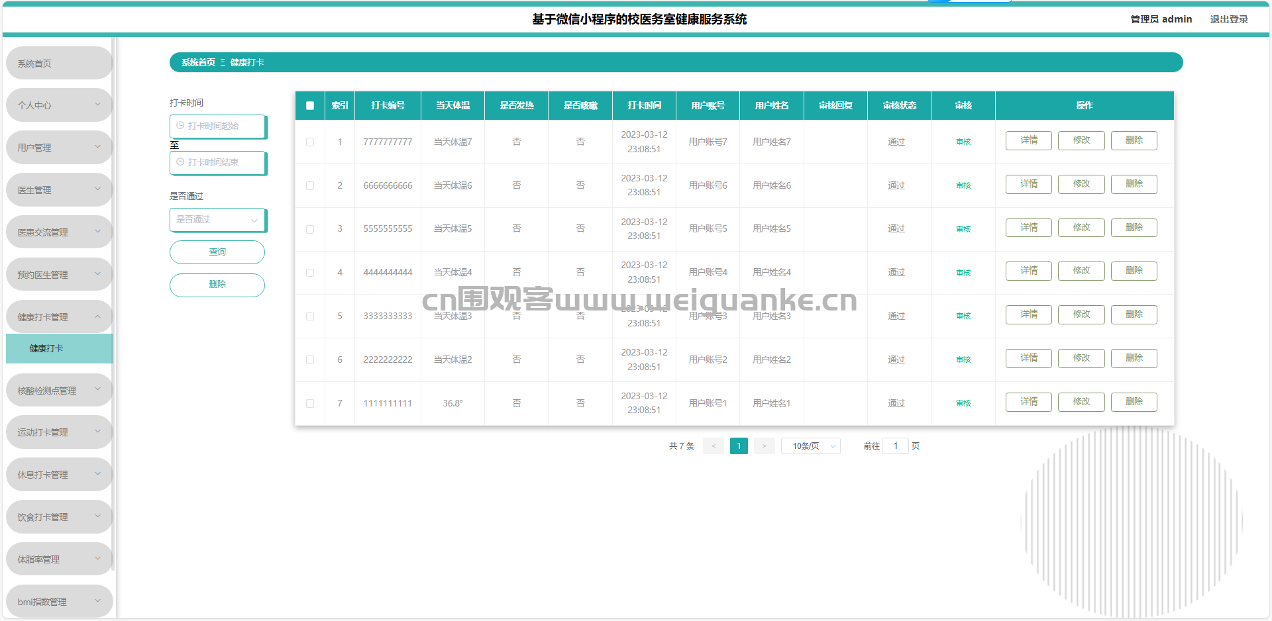Click 共 7 条 total count text
The height and width of the screenshot is (621, 1272).
pos(682,446)
